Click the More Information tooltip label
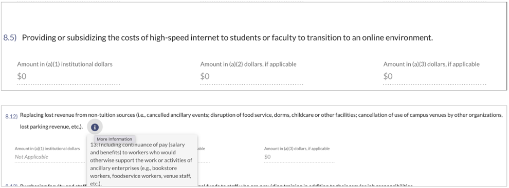The image size is (509, 188). tap(114, 139)
